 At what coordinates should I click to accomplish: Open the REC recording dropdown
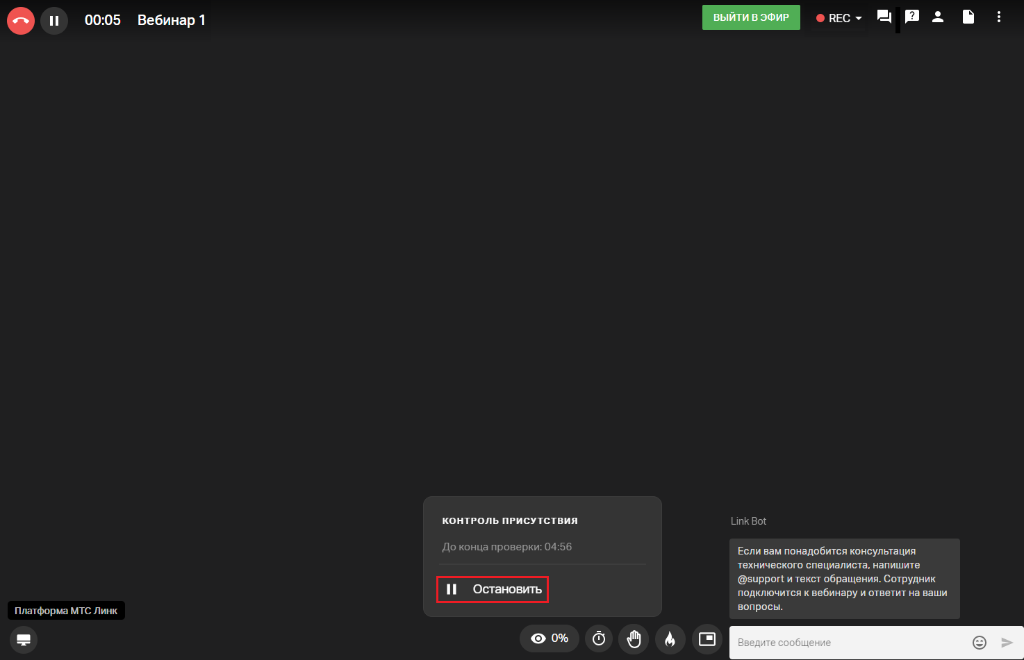pos(839,18)
